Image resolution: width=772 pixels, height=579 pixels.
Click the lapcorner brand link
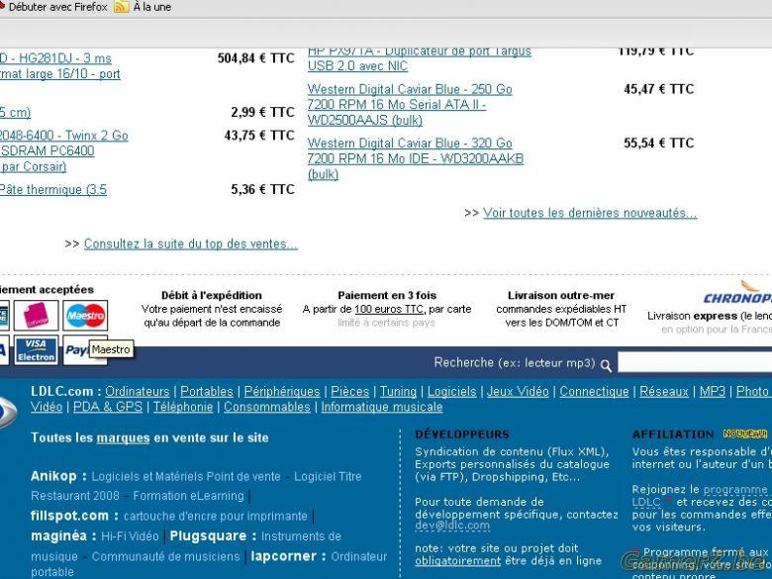click(284, 556)
